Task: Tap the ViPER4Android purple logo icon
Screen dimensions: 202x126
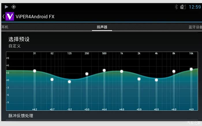Action: (x=10, y=16)
